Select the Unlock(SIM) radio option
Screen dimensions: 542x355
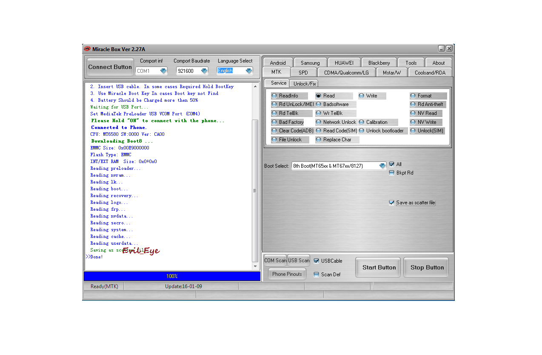pos(427,131)
